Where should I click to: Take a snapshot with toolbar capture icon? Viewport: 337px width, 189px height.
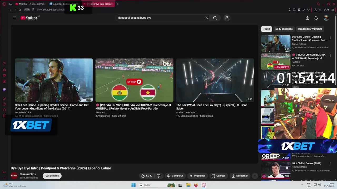pyautogui.click(x=294, y=10)
